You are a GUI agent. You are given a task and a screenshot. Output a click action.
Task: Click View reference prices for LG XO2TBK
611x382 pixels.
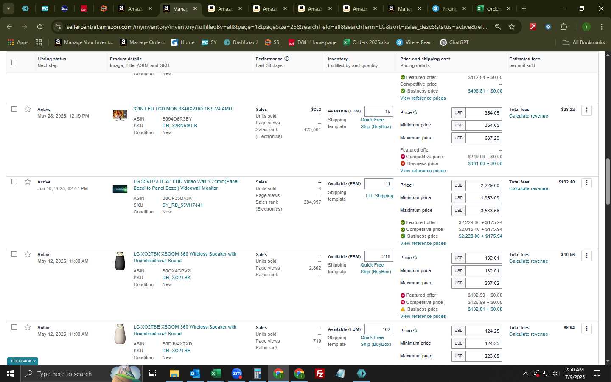423,316
